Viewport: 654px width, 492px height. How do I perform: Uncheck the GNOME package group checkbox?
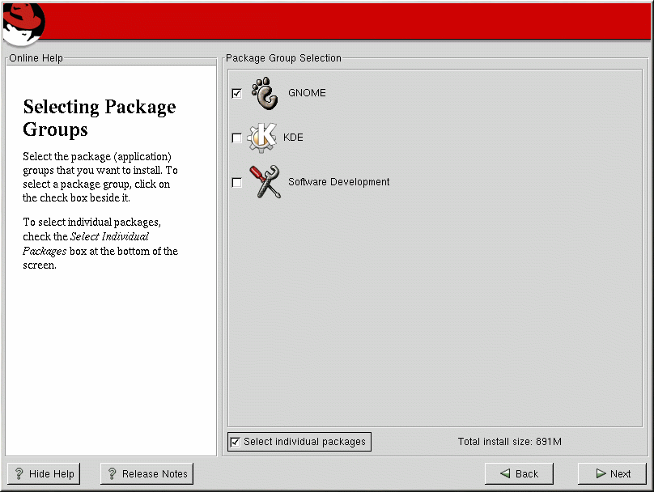[x=236, y=93]
